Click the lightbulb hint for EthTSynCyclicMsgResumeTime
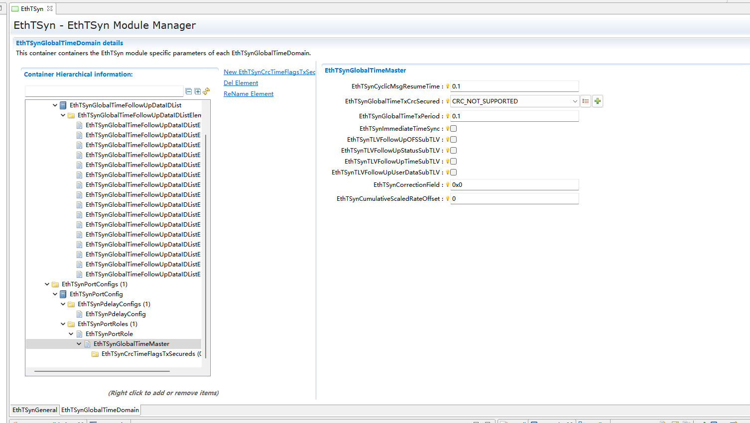The height and width of the screenshot is (423, 750). [x=447, y=86]
